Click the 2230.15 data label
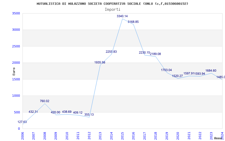The height and width of the screenshot is (141, 225). 144,52
